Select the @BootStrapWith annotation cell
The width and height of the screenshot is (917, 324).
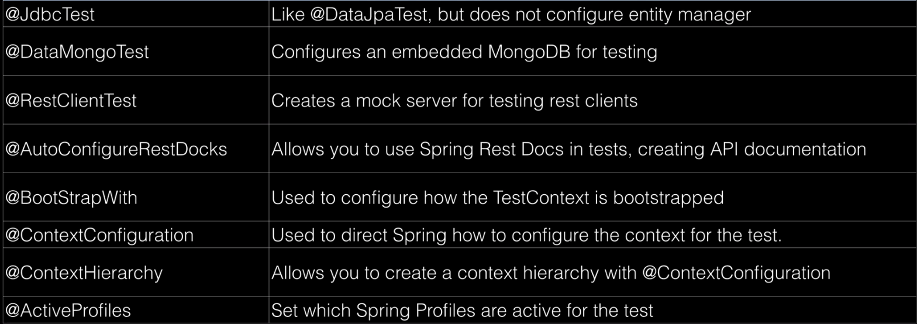click(136, 197)
